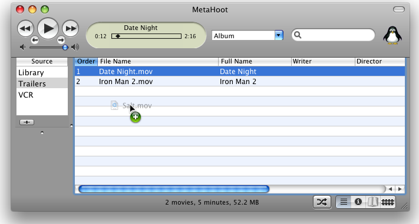Select the Iron Man 2.mov row
Screen dimensions: 419x224
[240, 81]
